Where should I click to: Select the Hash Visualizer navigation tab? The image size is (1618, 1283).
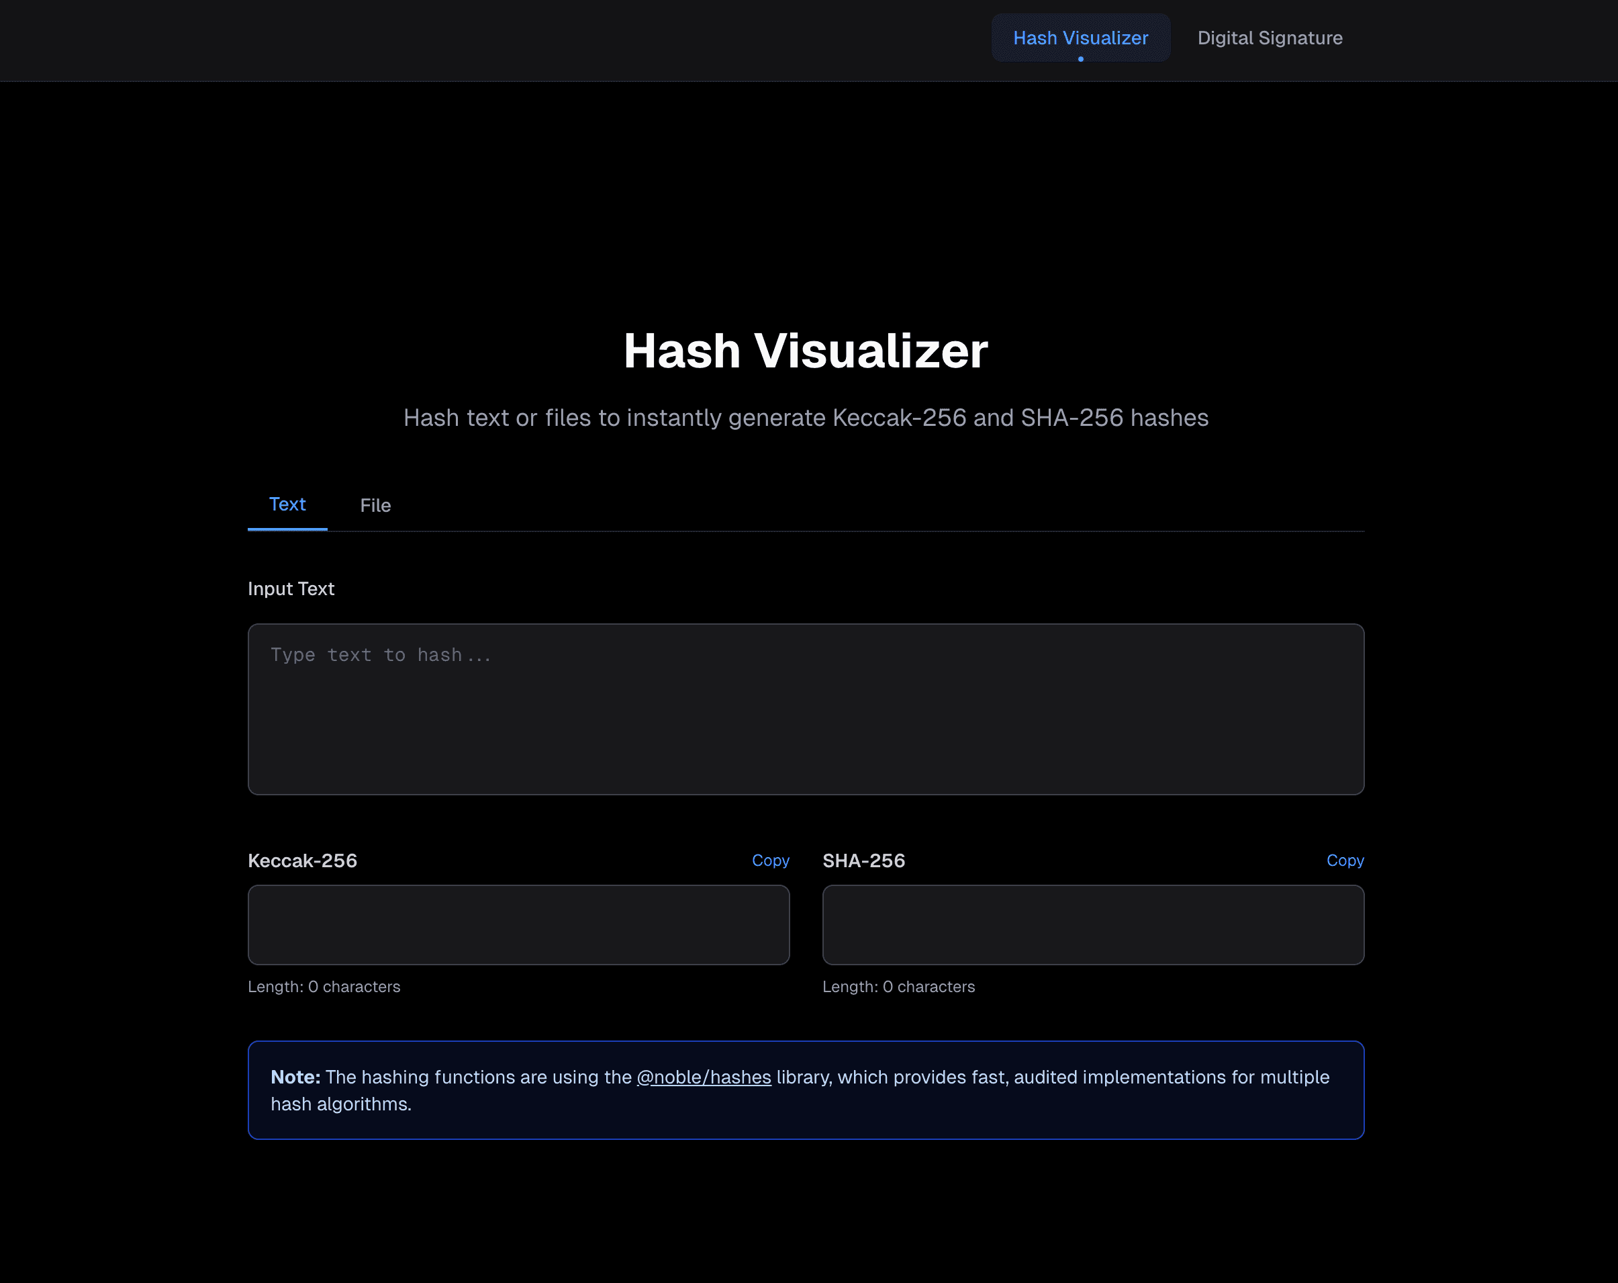(x=1081, y=38)
